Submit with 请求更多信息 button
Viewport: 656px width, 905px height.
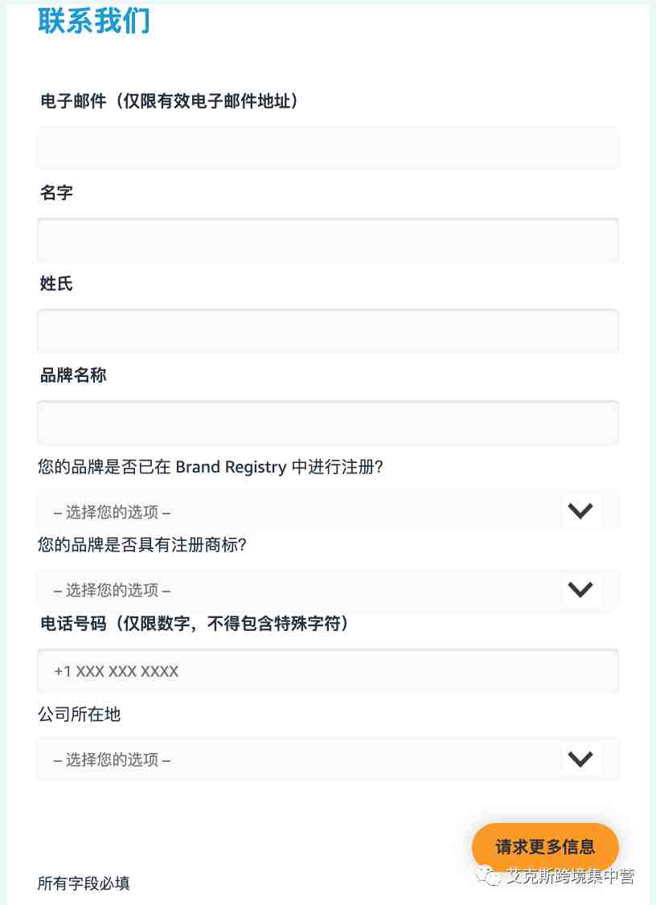click(x=545, y=846)
